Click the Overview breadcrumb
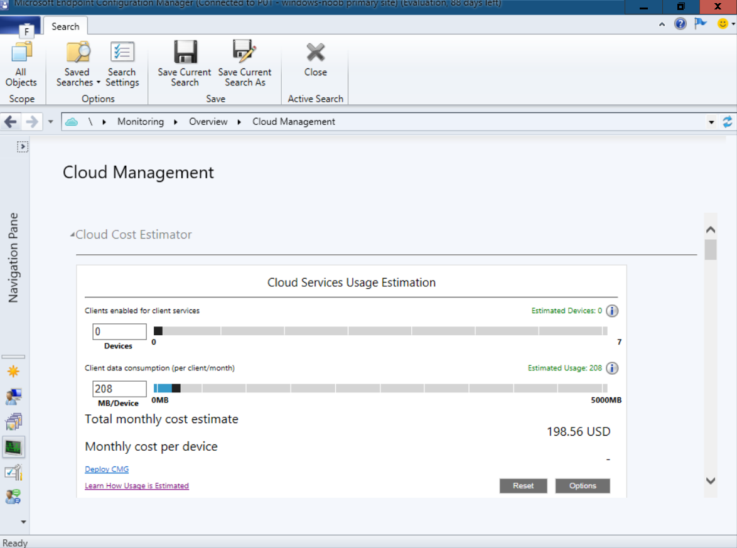The height and width of the screenshot is (548, 737). click(x=208, y=122)
